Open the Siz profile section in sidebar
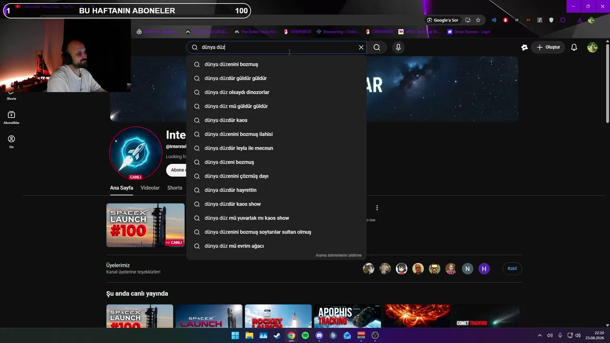Screen dimensions: 610x343 (11, 141)
